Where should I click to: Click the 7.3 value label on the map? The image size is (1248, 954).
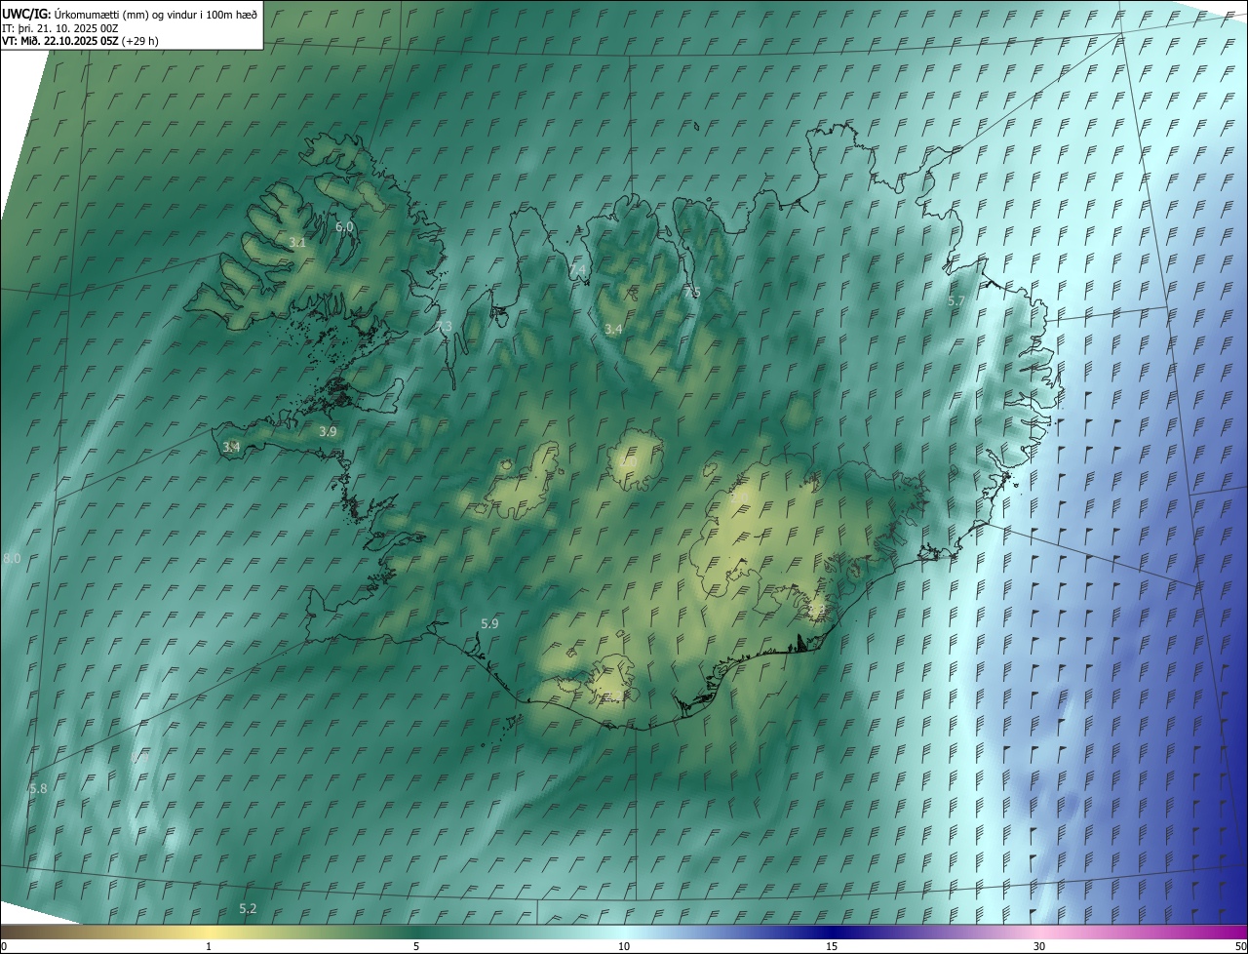(x=443, y=326)
